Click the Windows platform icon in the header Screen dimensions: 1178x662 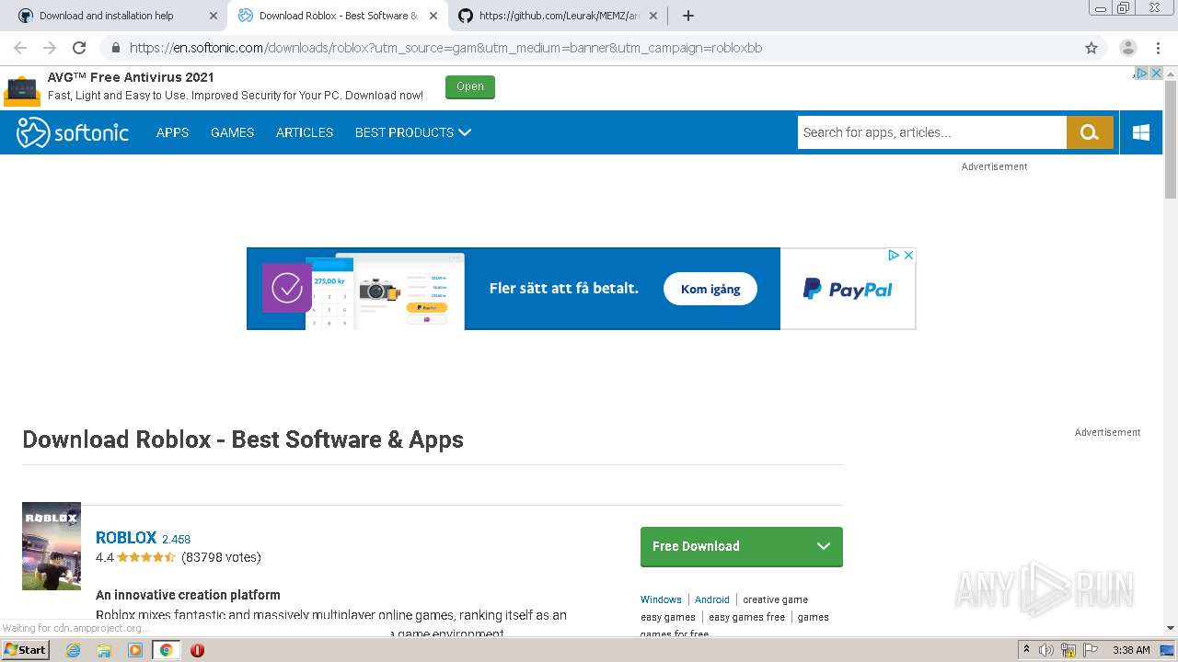(1141, 132)
